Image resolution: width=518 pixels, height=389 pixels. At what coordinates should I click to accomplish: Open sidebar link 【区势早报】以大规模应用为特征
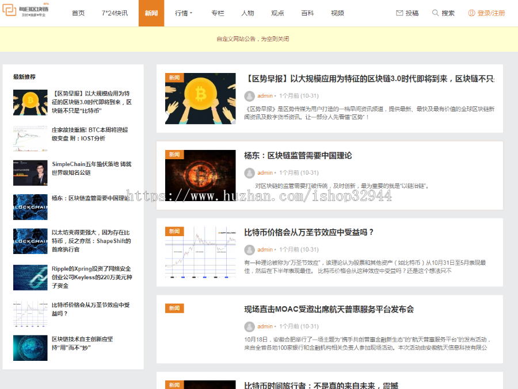coord(92,102)
